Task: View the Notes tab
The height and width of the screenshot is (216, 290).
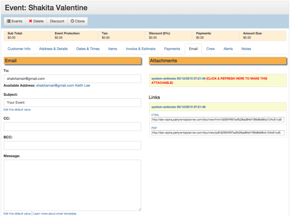Action: pos(246,49)
